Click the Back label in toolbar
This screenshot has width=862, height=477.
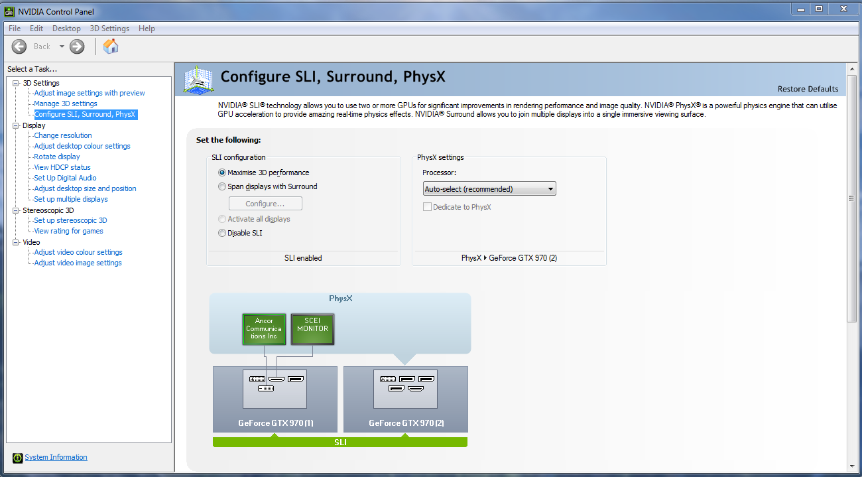coord(42,46)
